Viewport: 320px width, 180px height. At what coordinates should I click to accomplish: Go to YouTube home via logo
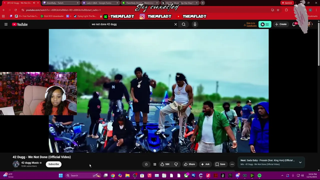click(20, 24)
